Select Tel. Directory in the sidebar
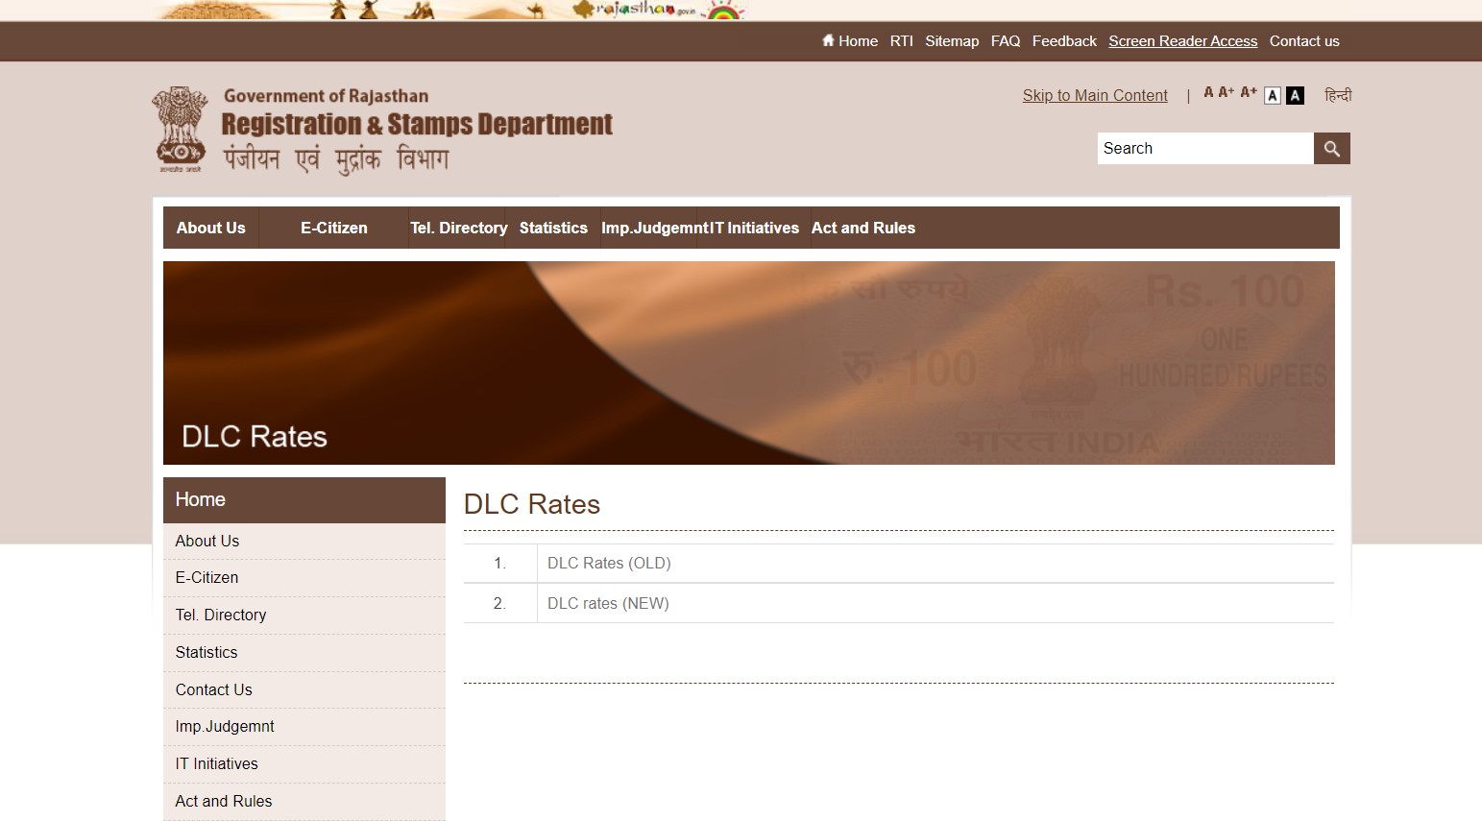Screen dimensions: 1482x821 point(220,615)
